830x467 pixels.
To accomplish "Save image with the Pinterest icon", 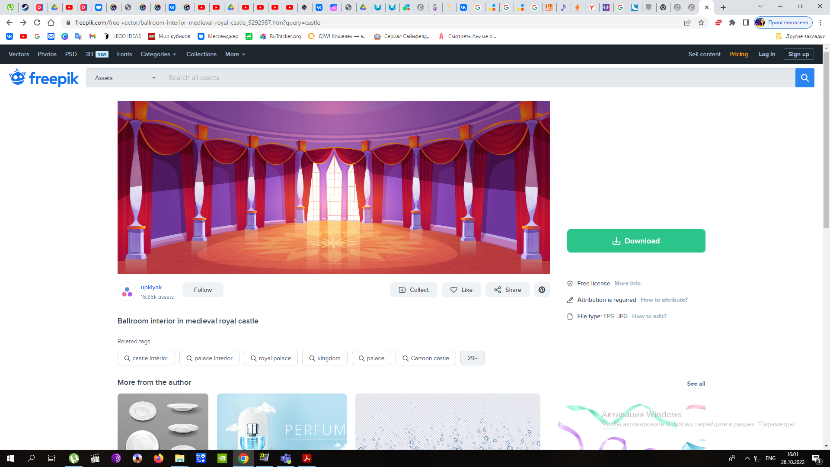I will (542, 290).
